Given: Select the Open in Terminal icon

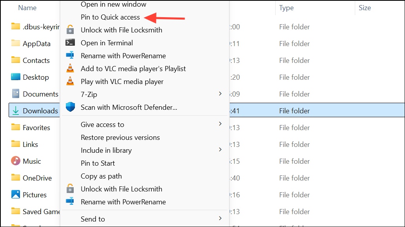Looking at the screenshot, I should coord(71,43).
